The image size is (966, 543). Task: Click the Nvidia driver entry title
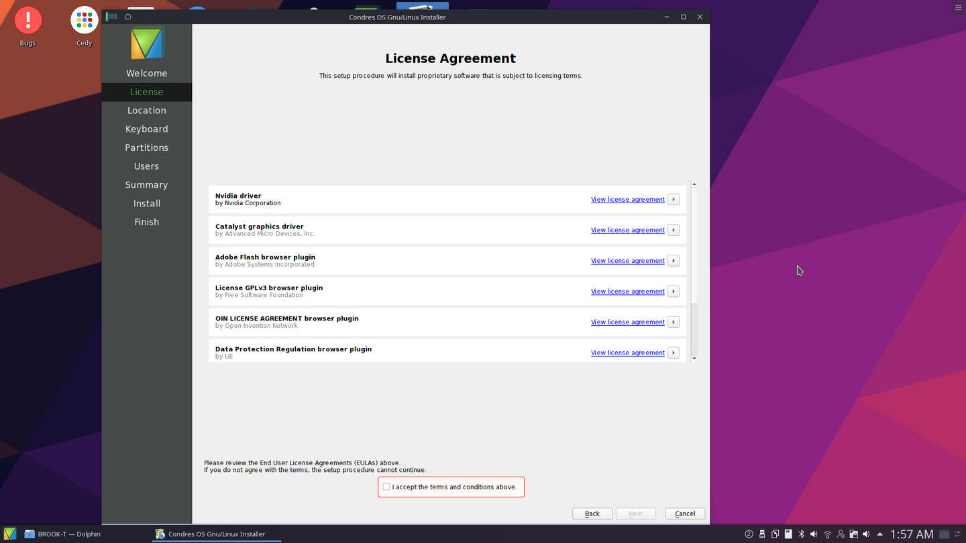click(238, 196)
